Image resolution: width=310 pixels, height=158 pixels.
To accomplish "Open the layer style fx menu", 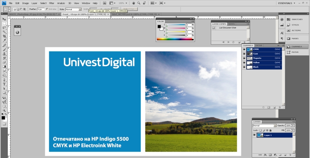I will [x=265, y=155].
